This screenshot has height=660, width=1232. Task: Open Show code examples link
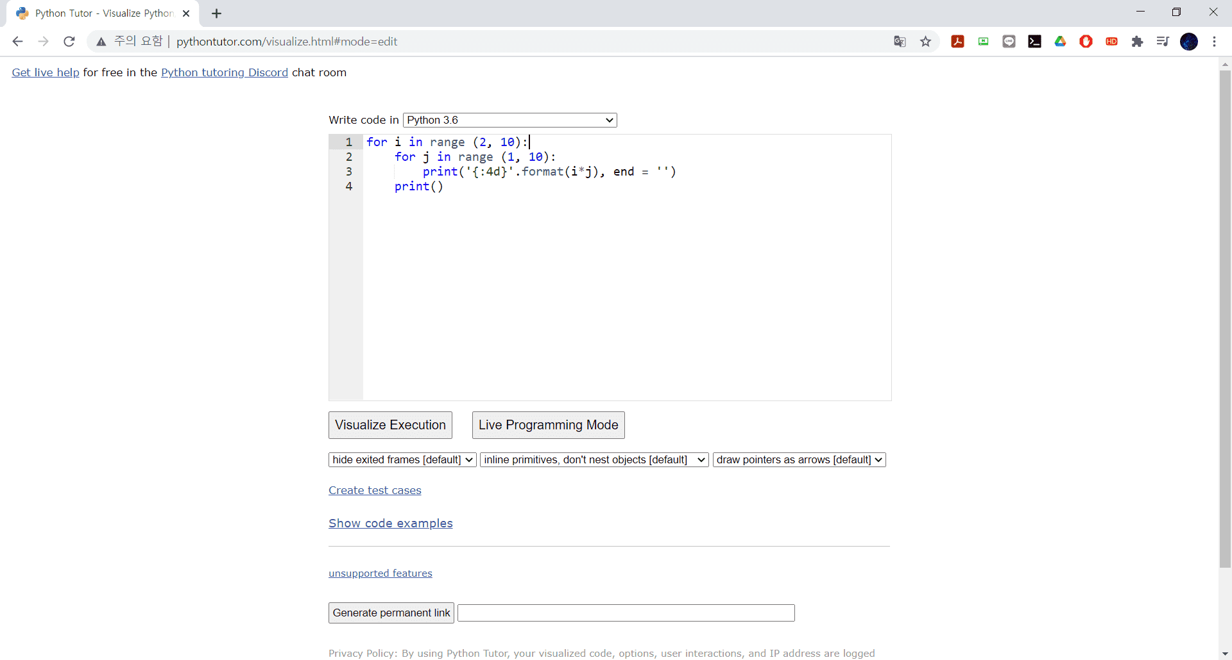click(391, 524)
